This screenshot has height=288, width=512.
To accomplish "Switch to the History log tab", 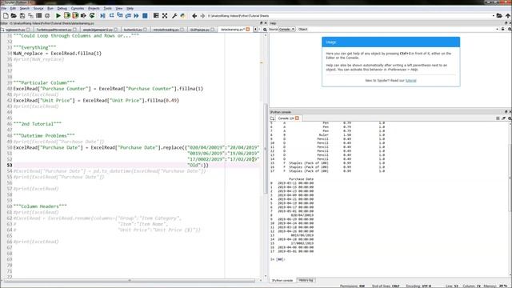I will coord(306,281).
